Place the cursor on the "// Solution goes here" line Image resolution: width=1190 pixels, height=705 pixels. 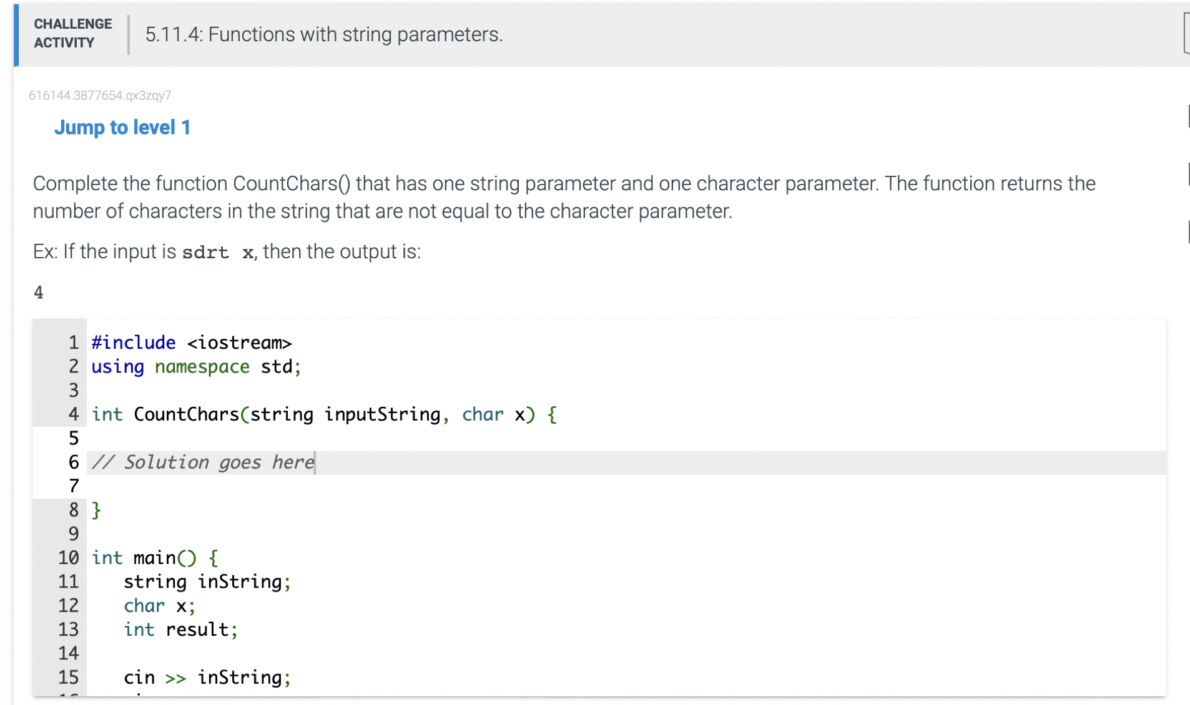point(202,462)
